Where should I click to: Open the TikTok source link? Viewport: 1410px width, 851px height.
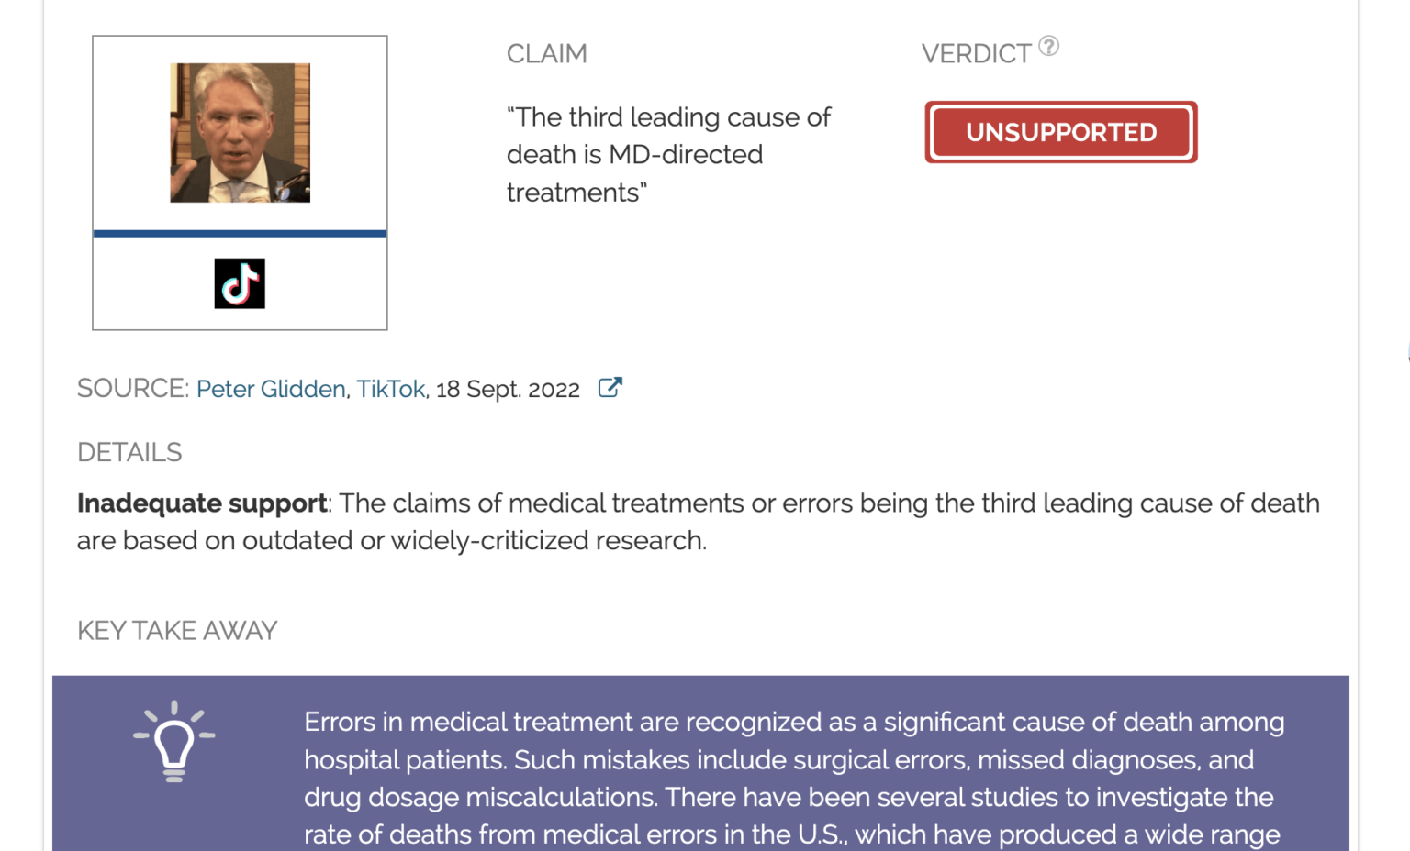click(x=391, y=389)
